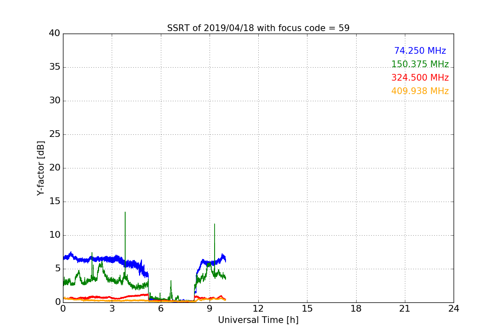Click the y-axis tick value 35
504x336 pixels.
coord(54,67)
